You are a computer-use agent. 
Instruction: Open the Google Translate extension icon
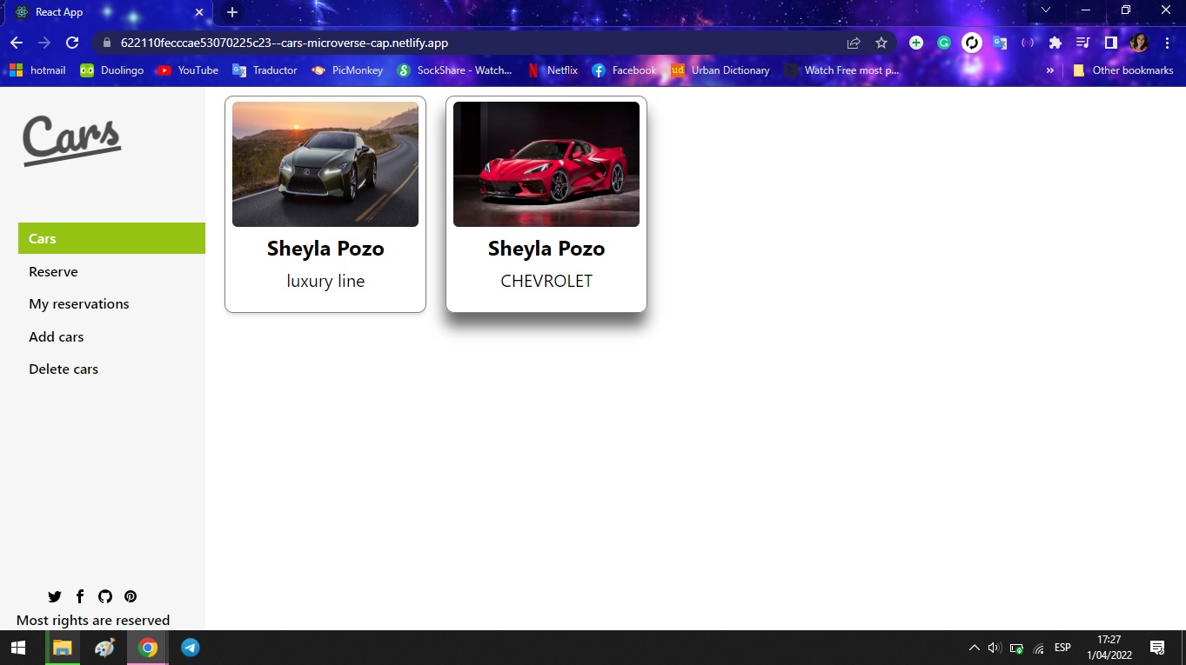coord(1000,43)
